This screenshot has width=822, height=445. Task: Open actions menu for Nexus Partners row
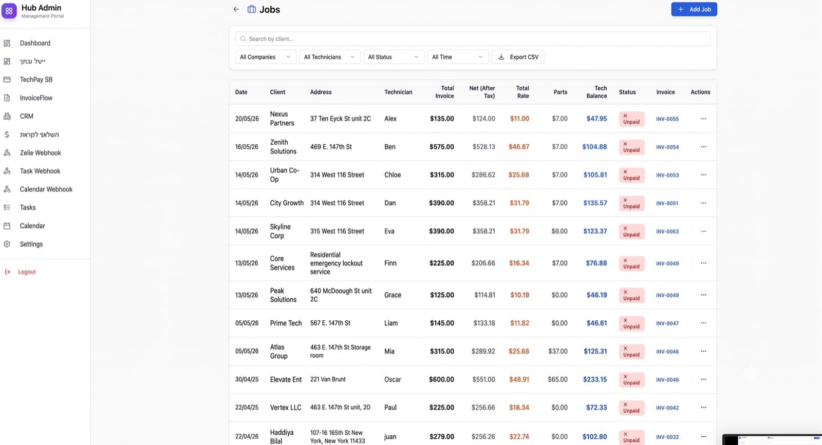pos(703,119)
